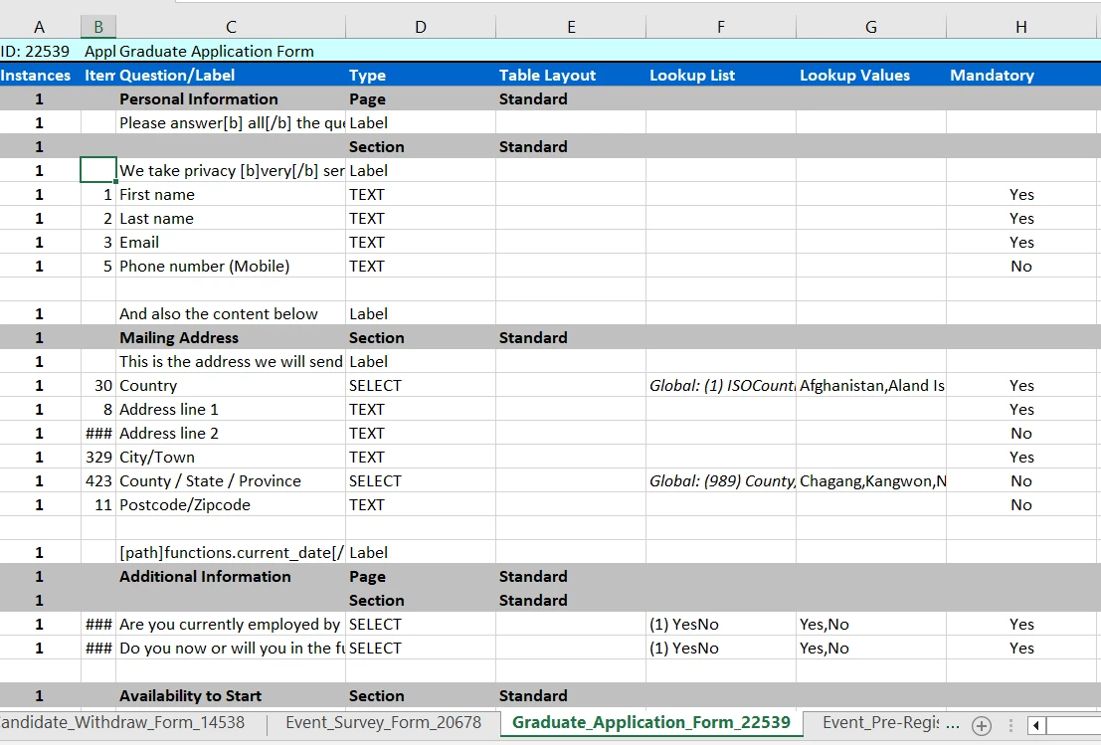Click the 'Mailing Address' section cell
Viewport: 1101px width, 745px height.
(x=231, y=338)
